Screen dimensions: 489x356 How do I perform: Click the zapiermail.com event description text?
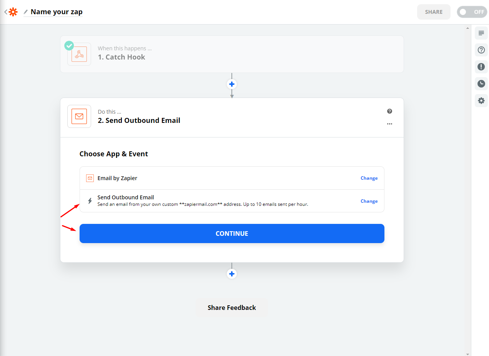(203, 204)
